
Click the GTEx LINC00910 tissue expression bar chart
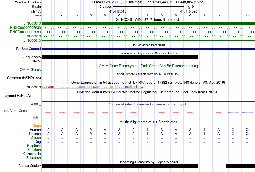(92, 87)
